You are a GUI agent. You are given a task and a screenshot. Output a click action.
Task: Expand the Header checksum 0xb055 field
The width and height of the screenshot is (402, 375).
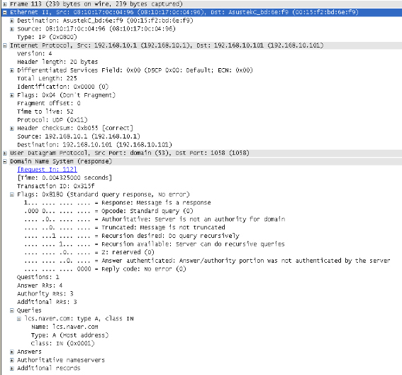tap(12, 128)
